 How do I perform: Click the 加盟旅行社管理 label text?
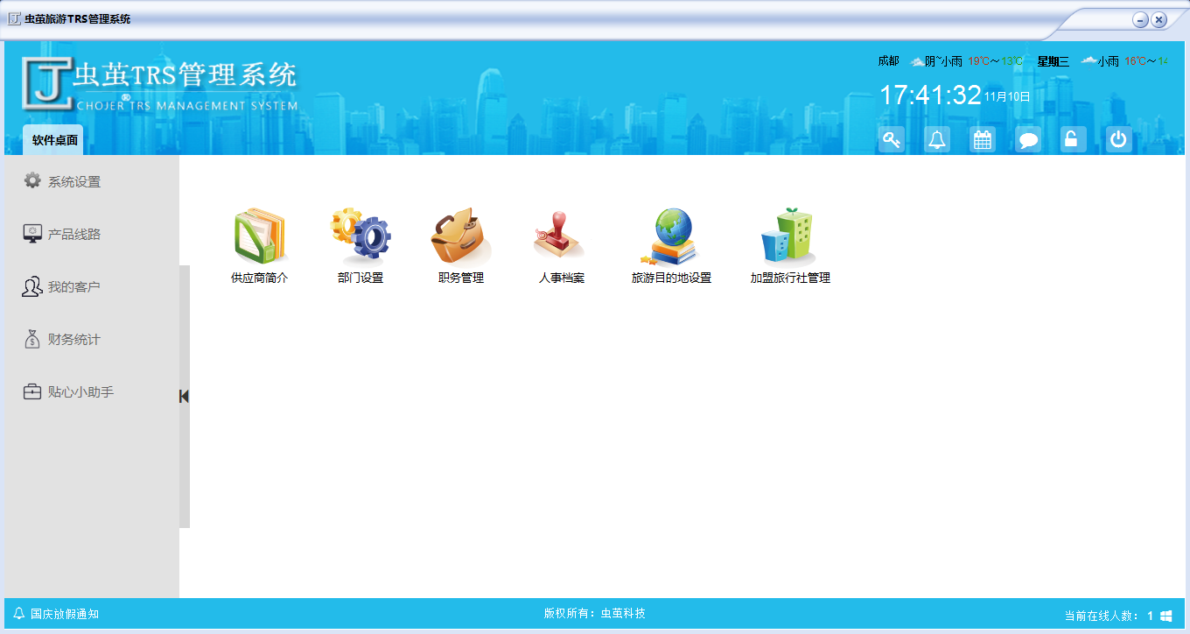tap(790, 278)
